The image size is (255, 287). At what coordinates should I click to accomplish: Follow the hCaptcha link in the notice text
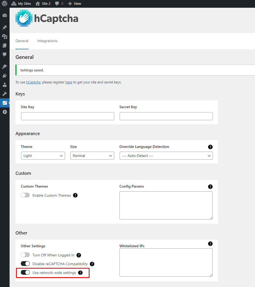(x=33, y=82)
